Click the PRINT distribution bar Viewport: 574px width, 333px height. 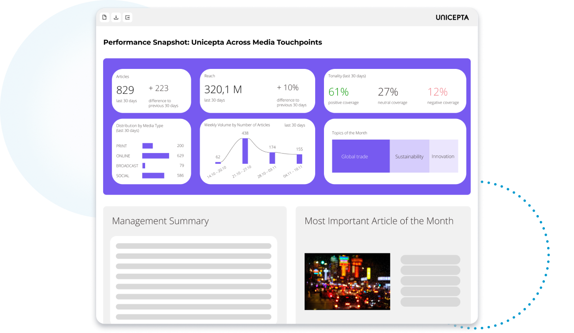tap(147, 146)
